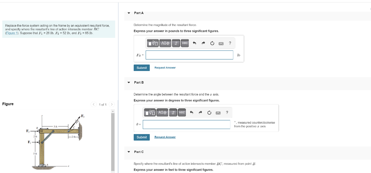The image size is (371, 173).
Task: Request Answer for Part B
Action: [x=165, y=137]
